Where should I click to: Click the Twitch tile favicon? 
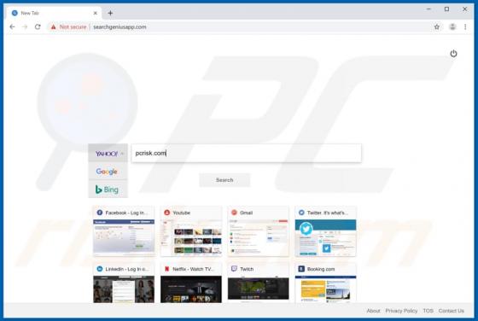click(234, 269)
